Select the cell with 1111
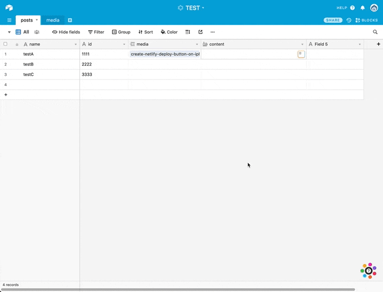The width and height of the screenshot is (383, 292). (x=104, y=54)
